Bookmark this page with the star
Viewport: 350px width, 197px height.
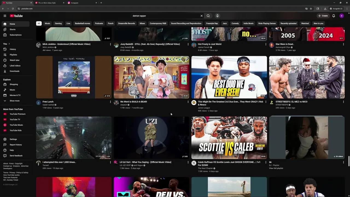311,8
